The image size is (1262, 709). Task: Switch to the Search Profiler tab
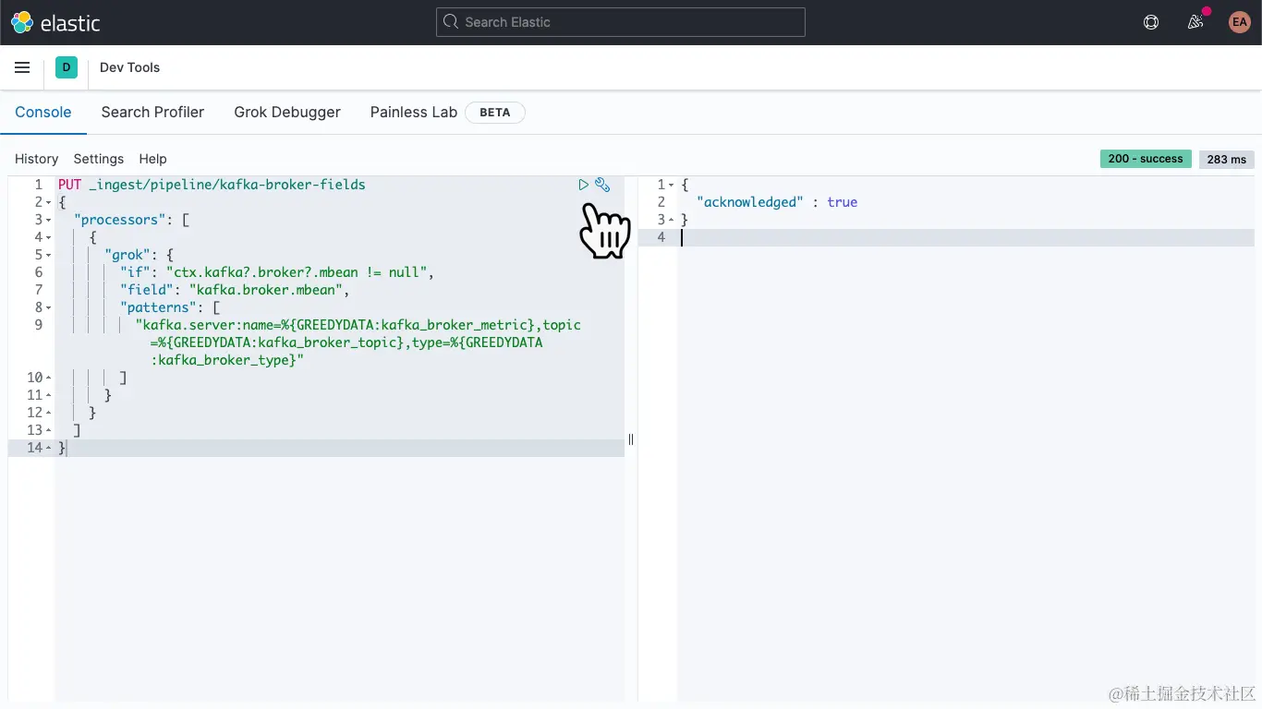tap(152, 112)
